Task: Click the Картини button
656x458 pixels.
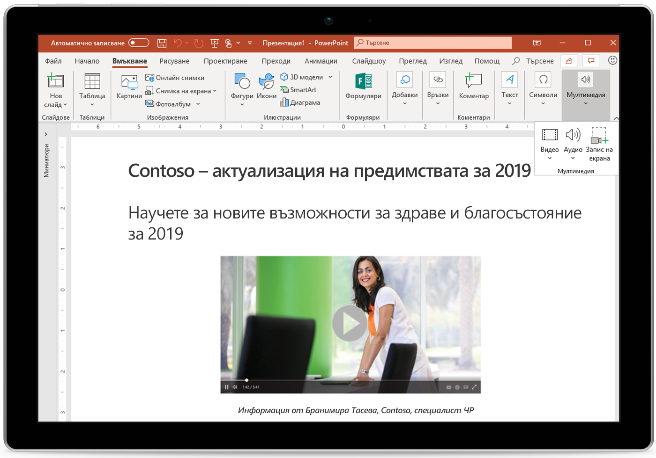Action: [129, 87]
